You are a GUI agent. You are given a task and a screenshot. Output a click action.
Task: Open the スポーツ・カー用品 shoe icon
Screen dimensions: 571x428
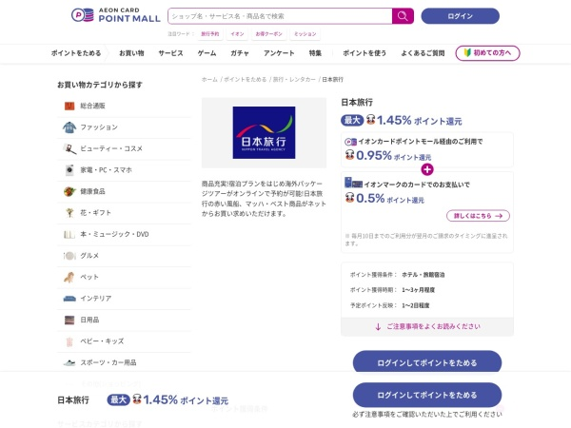(x=69, y=363)
